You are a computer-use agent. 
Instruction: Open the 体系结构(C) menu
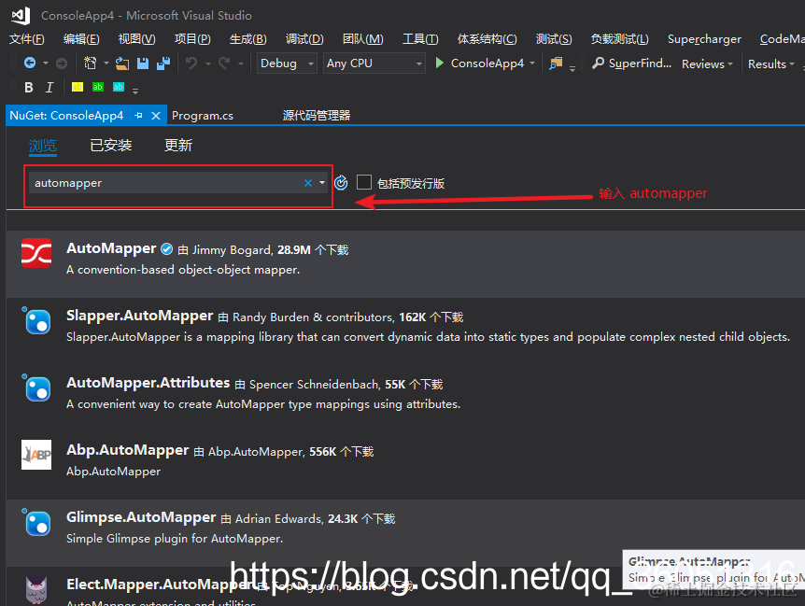(x=487, y=39)
